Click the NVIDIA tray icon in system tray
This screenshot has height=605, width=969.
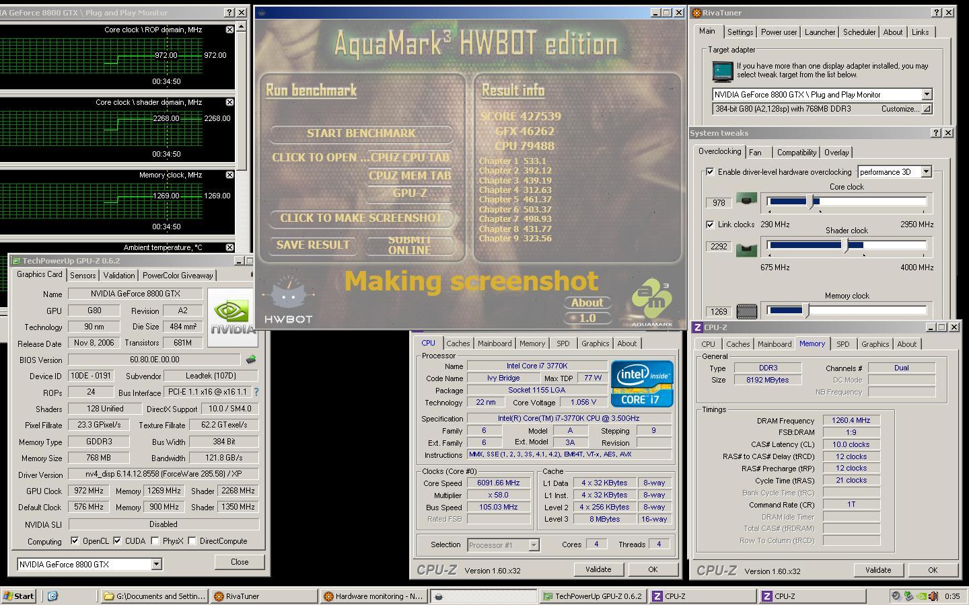(x=922, y=596)
